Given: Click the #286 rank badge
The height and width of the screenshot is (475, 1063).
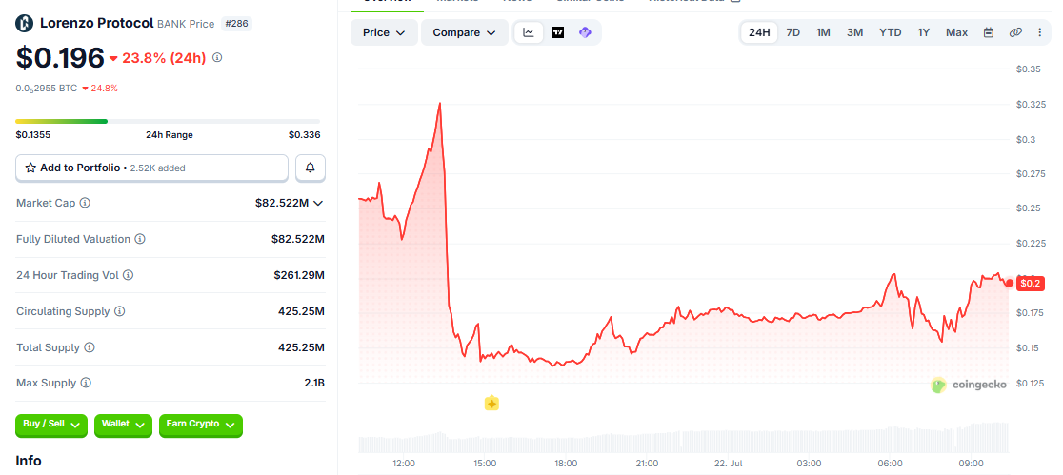Looking at the screenshot, I should 236,24.
